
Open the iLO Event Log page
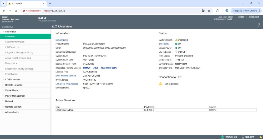click(x=12, y=47)
